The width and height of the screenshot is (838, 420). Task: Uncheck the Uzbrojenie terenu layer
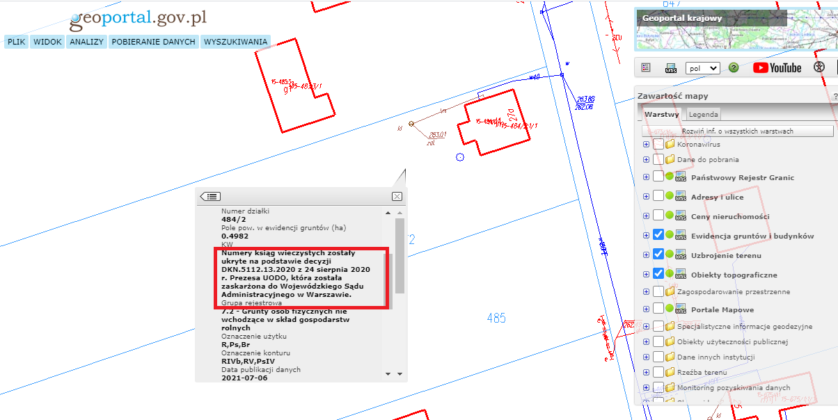[x=658, y=255]
